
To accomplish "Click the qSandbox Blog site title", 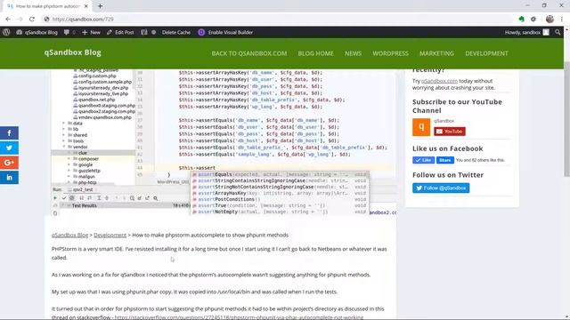I will tap(73, 52).
